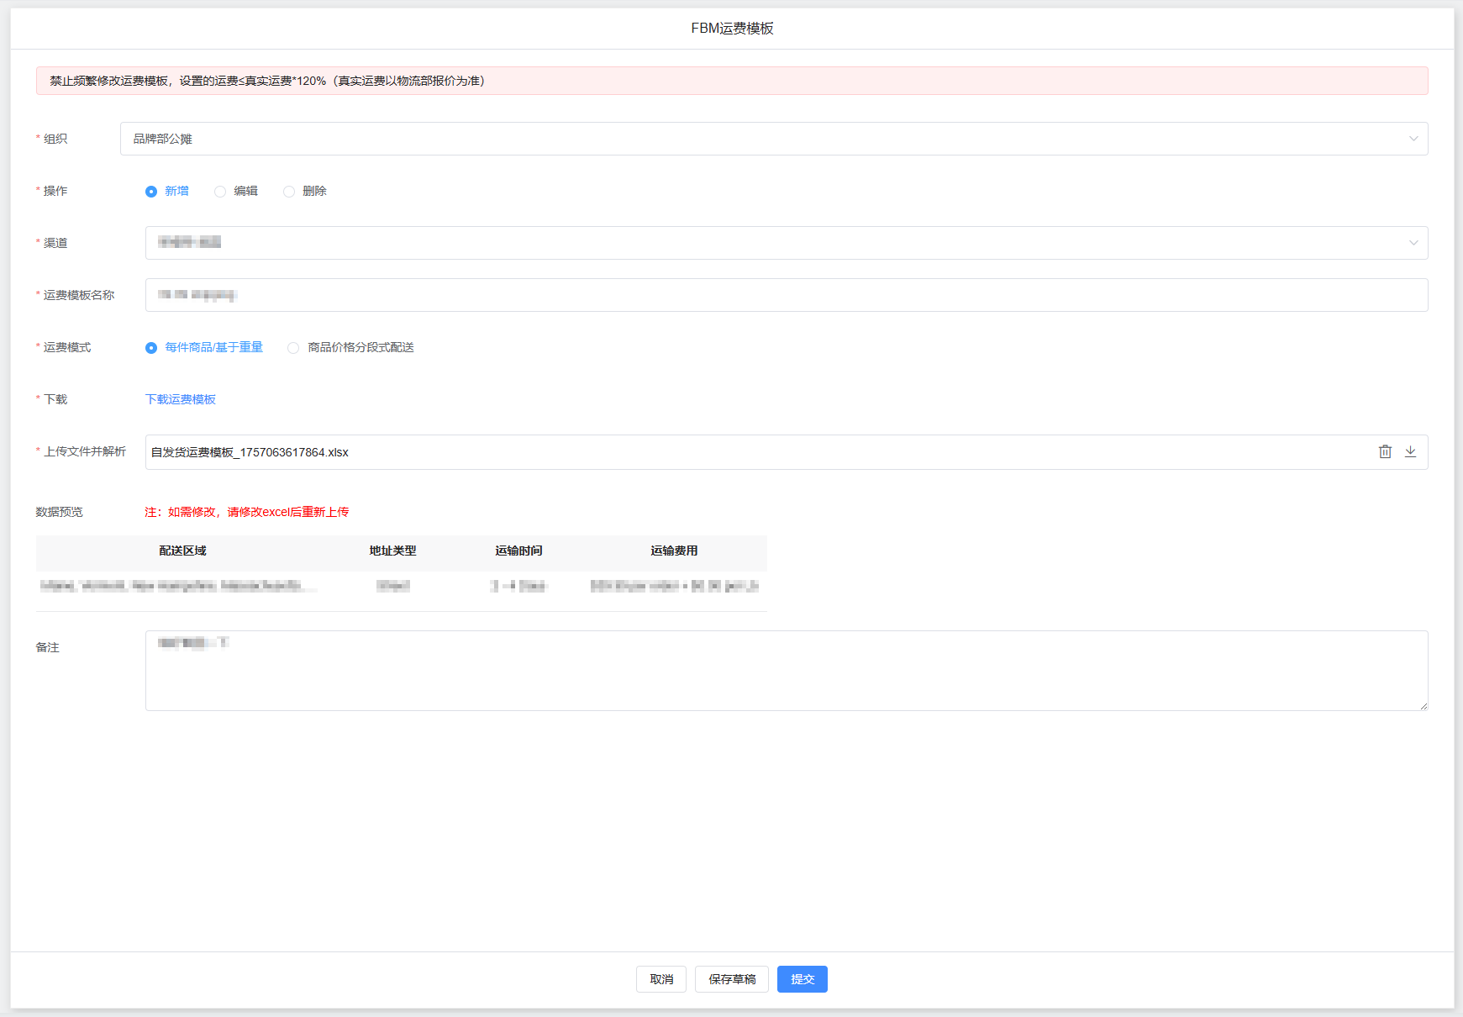Select the 新增 operation radio button
The image size is (1463, 1017).
click(151, 192)
